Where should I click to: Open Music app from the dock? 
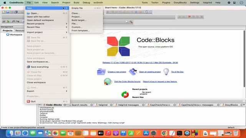tap(108, 133)
